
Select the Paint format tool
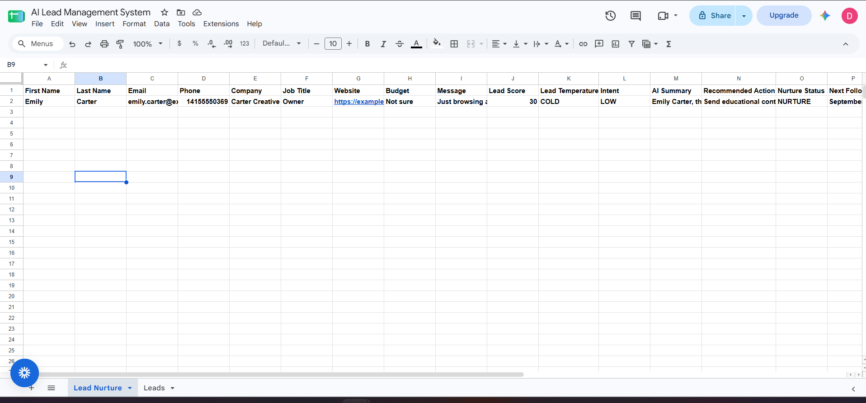(x=120, y=44)
